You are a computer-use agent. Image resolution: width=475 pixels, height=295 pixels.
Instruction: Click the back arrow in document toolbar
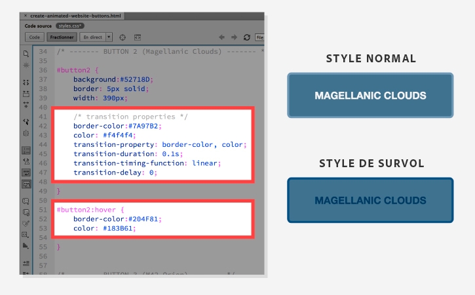click(x=221, y=37)
